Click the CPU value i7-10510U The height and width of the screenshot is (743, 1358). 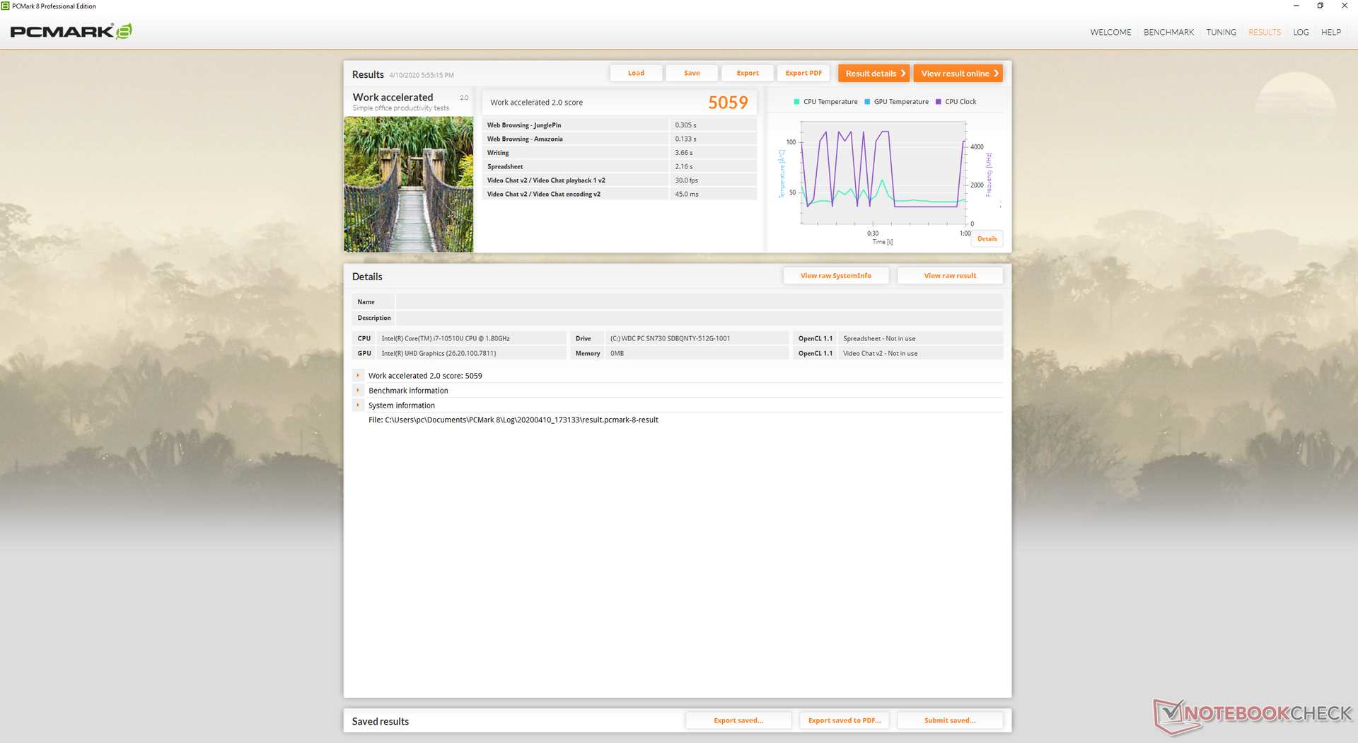[446, 339]
